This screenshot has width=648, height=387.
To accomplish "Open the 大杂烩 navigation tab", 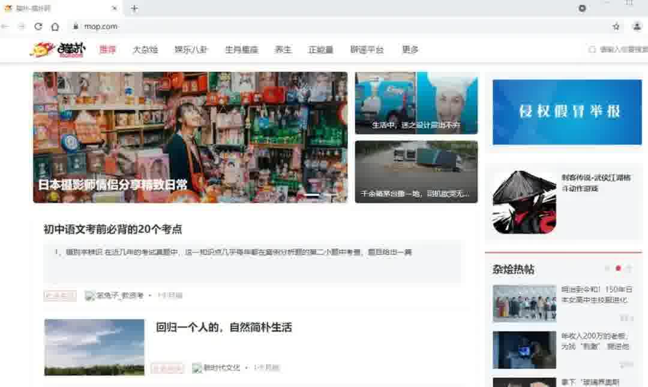I will (145, 50).
